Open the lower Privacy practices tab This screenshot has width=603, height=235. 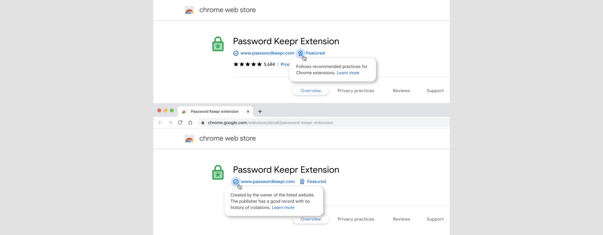pos(356,219)
